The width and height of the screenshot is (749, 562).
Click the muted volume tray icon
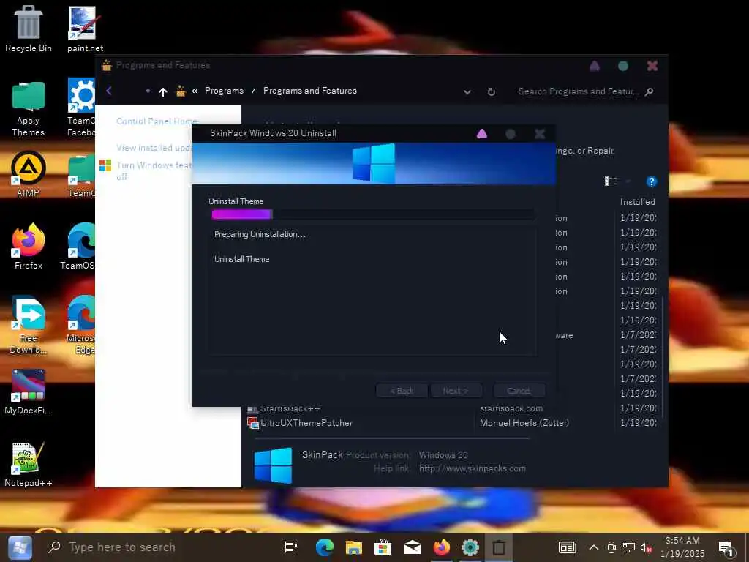[647, 547]
